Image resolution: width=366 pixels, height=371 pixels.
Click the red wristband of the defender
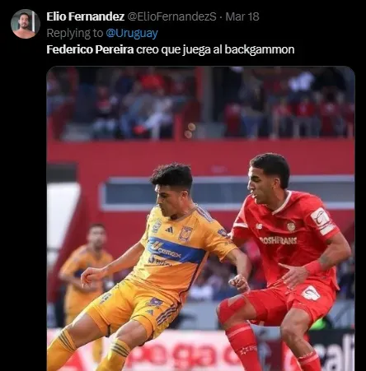[314, 267]
